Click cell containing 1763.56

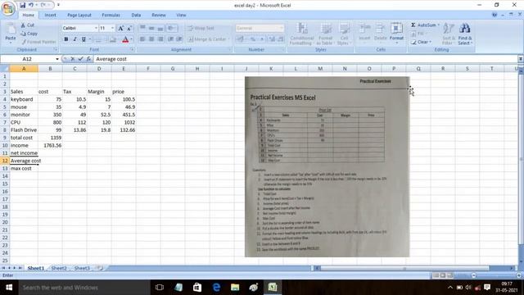(50, 146)
